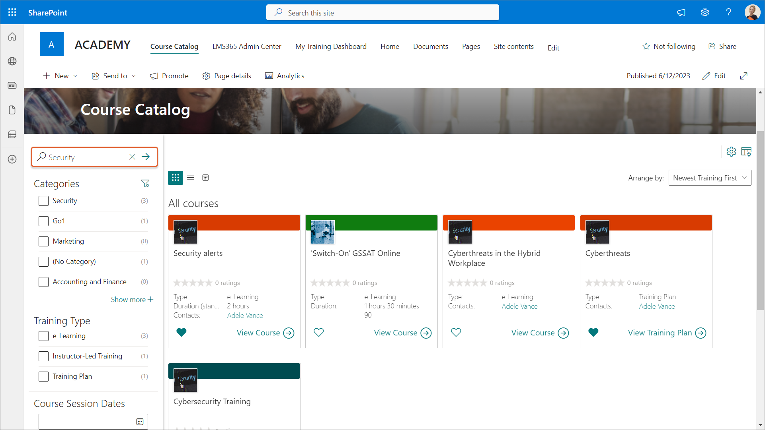Viewport: 765px width, 430px height.
Task: Enable the e-Learning training type filter
Action: pos(43,336)
